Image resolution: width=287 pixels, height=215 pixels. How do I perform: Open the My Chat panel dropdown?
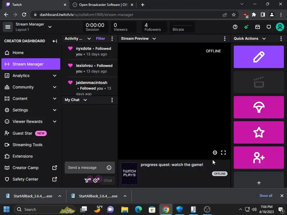coord(85,100)
